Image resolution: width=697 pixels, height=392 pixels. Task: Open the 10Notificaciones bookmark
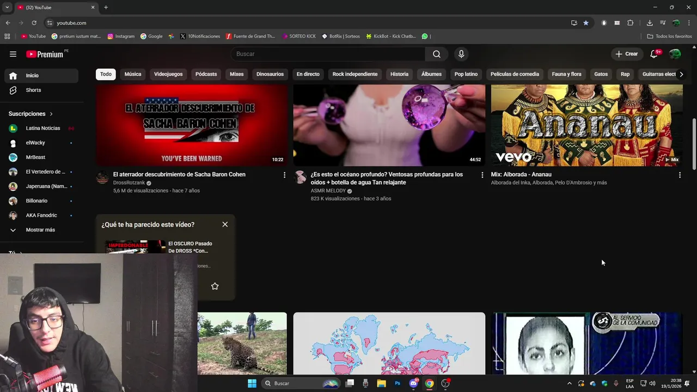pos(199,36)
